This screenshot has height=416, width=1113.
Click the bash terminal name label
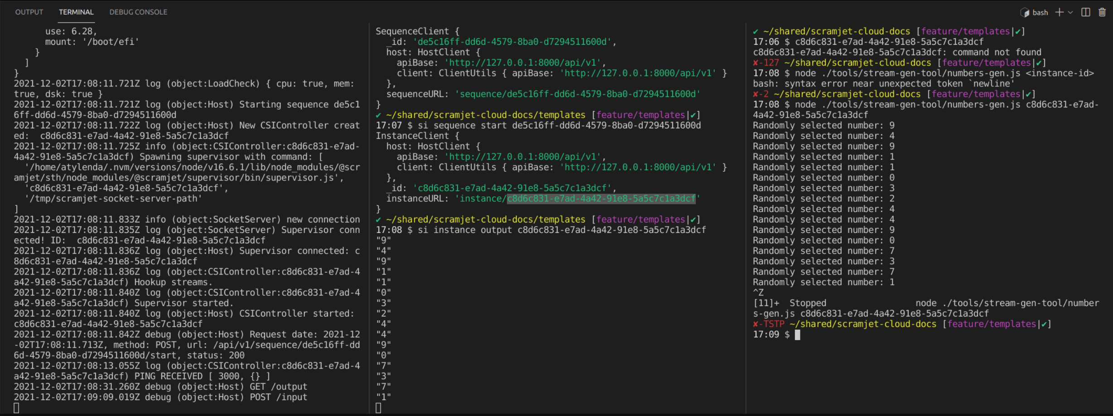pos(1040,13)
